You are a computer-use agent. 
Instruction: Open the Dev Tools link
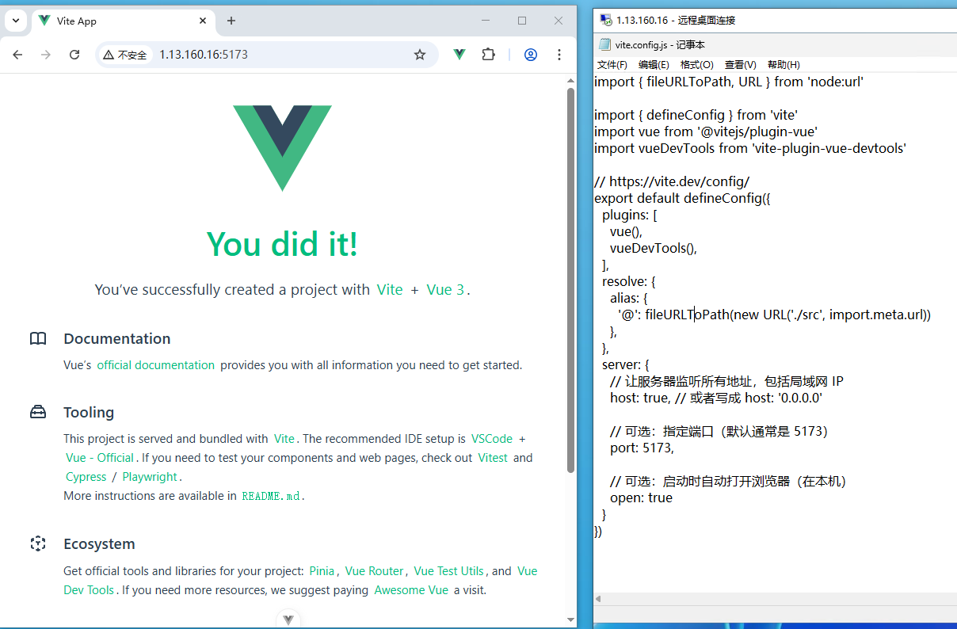(89, 590)
